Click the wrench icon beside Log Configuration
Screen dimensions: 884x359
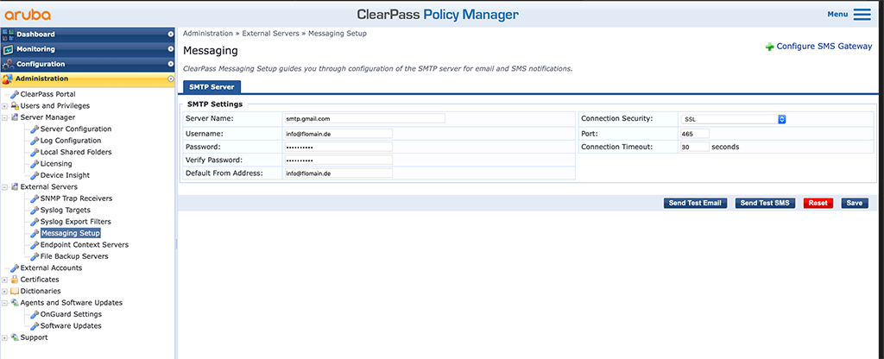point(35,141)
